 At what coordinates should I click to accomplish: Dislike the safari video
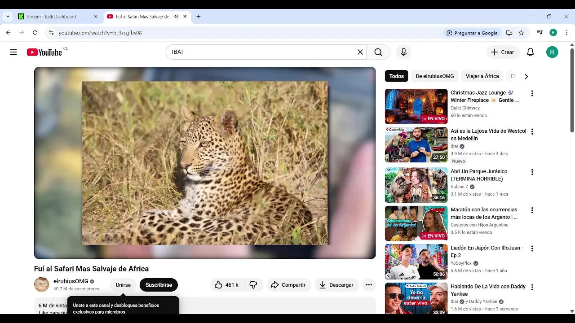pos(253,285)
